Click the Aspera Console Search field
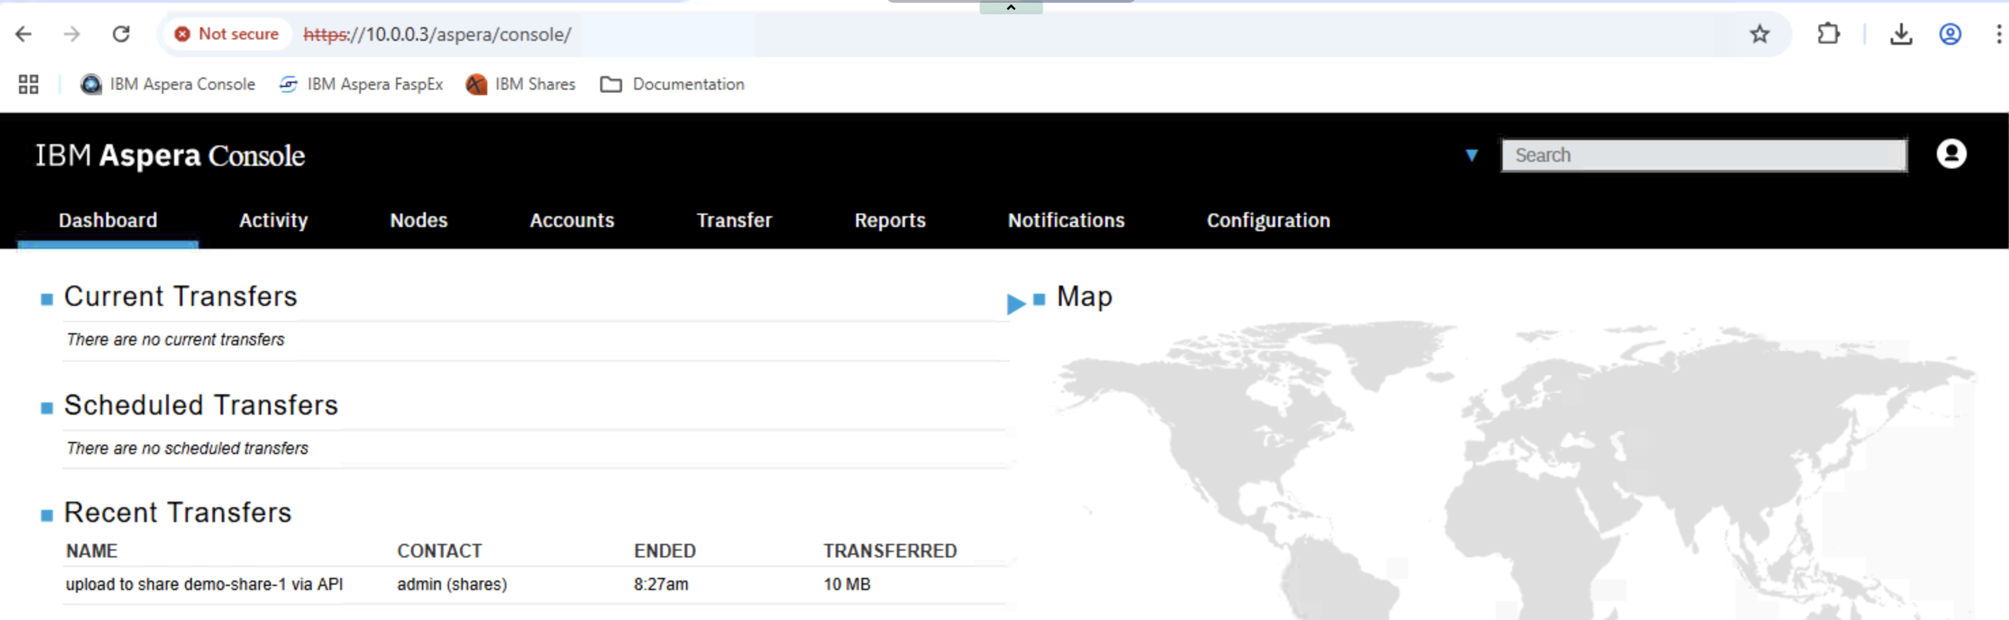The width and height of the screenshot is (2009, 620). [x=1704, y=155]
